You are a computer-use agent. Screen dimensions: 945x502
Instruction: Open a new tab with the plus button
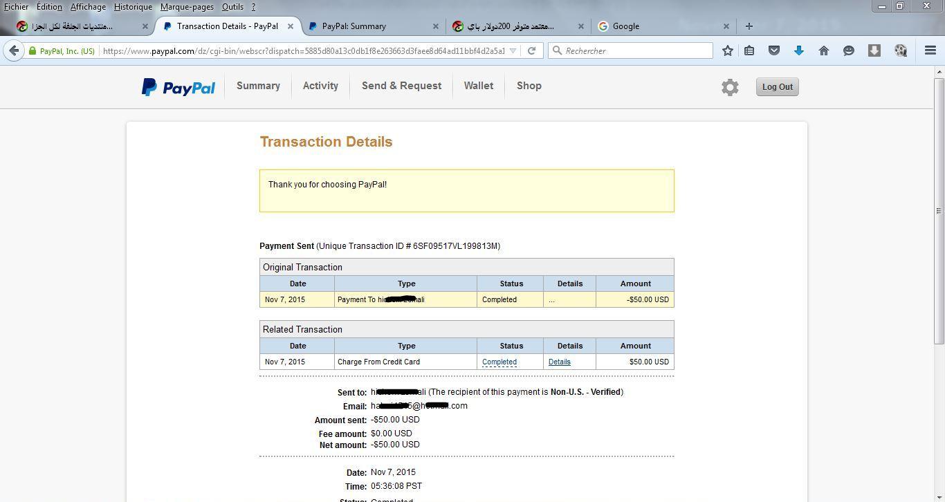(x=749, y=26)
